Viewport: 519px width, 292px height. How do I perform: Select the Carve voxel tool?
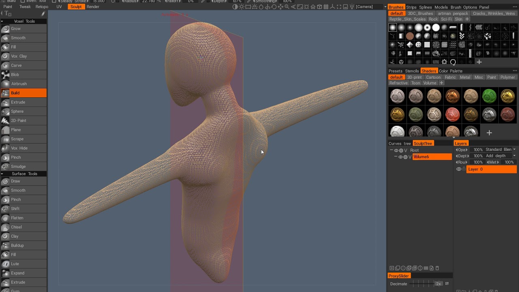(24, 65)
